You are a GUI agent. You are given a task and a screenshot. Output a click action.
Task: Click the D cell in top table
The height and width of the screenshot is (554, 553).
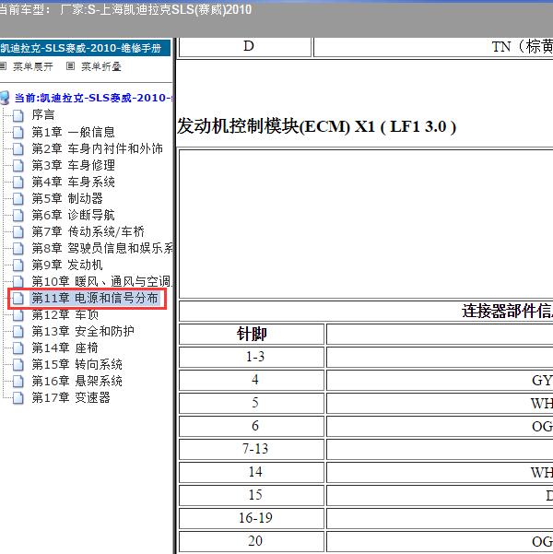coord(245,47)
